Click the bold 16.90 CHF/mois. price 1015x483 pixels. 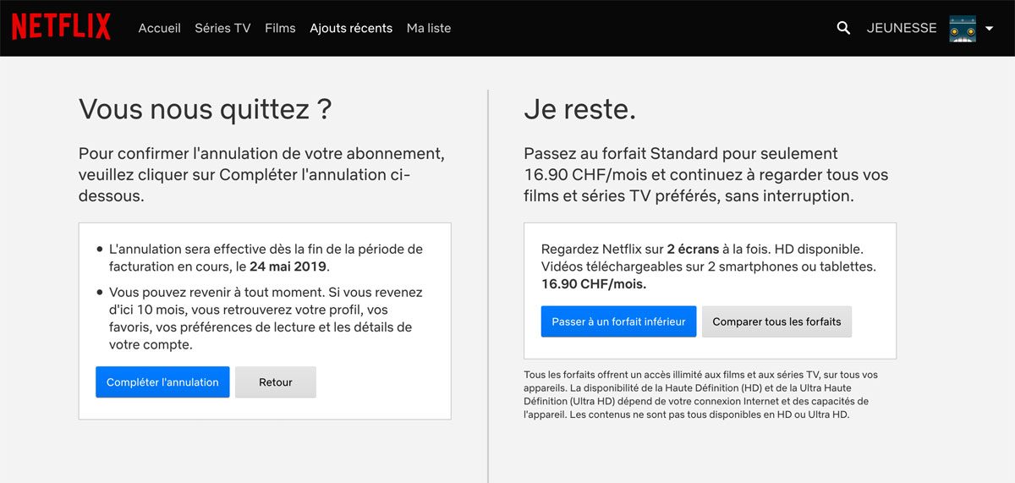point(594,284)
